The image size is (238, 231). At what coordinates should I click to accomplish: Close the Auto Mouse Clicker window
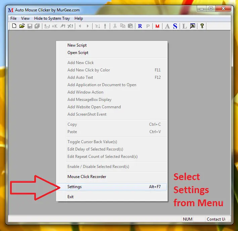tap(223, 9)
